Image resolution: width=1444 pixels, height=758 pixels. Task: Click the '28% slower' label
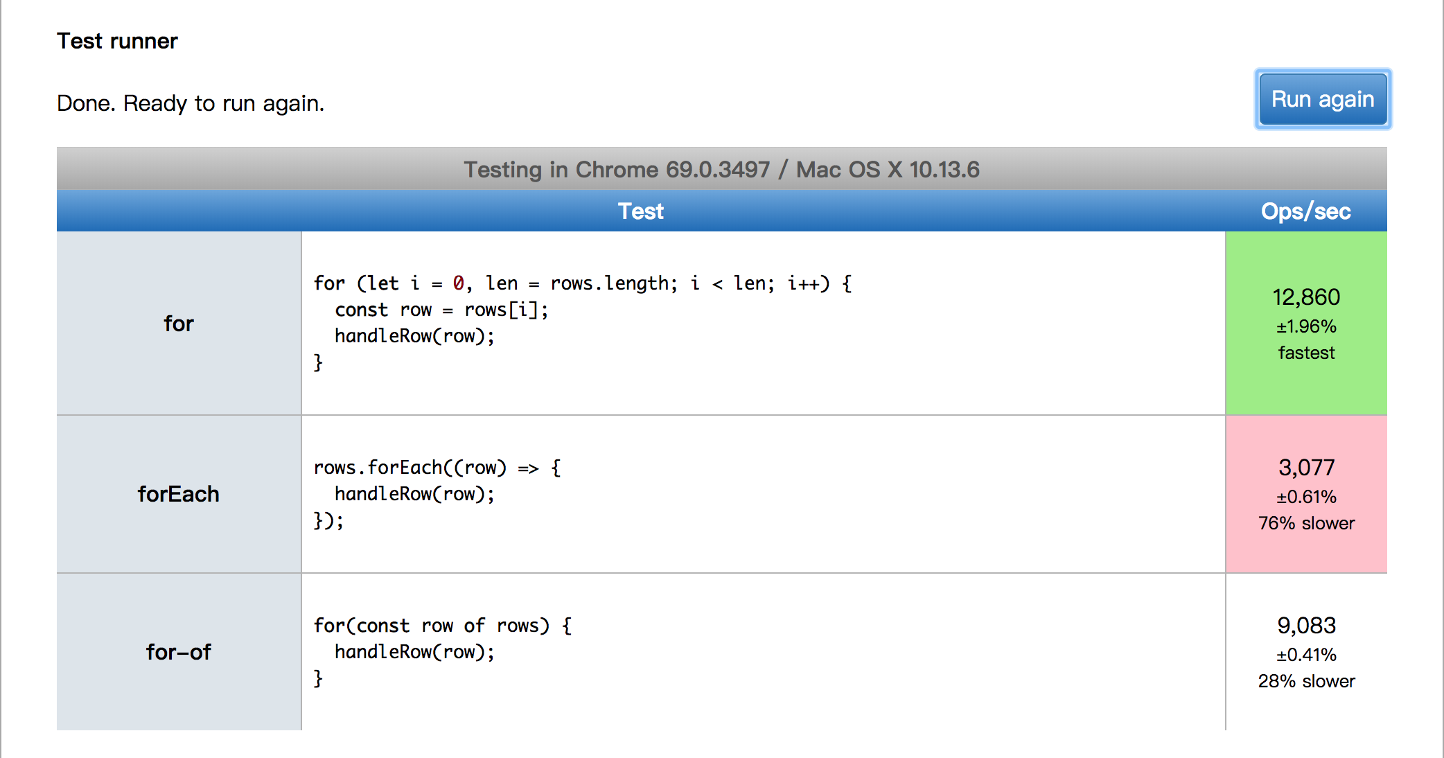coord(1307,680)
